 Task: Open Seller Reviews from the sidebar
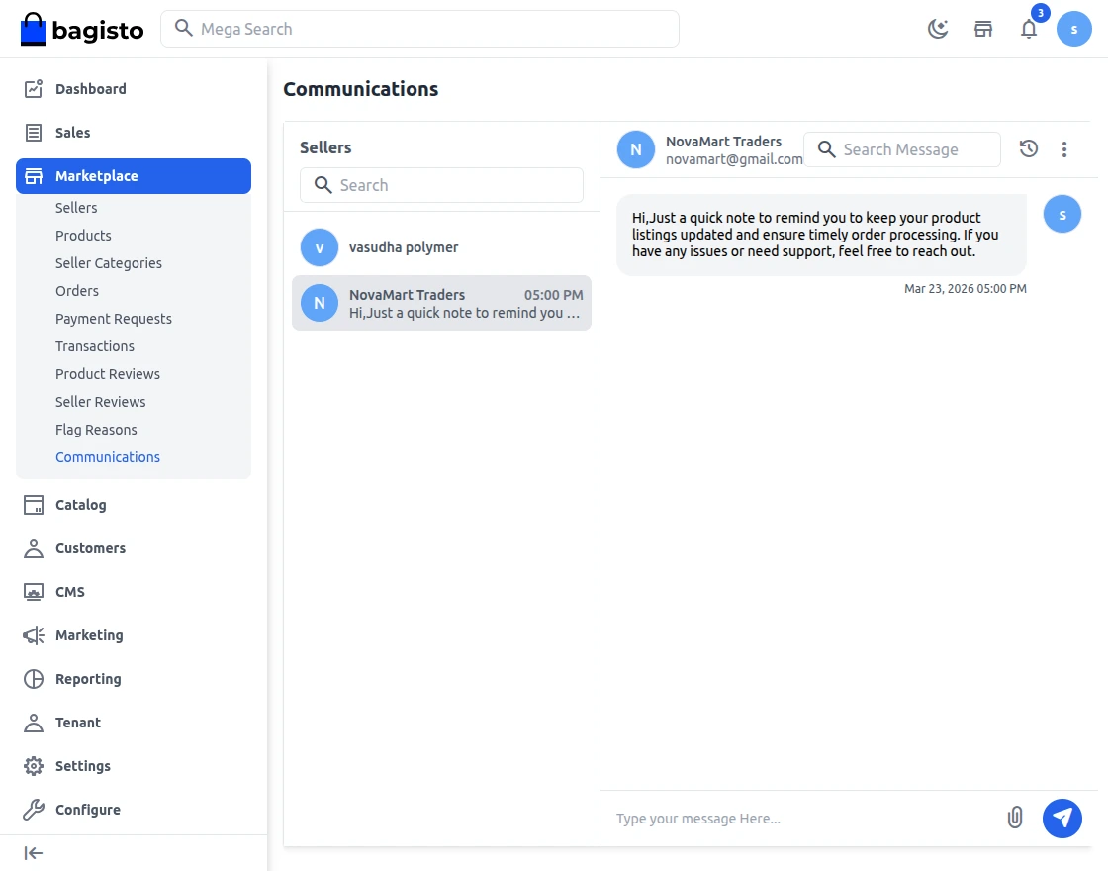(100, 401)
